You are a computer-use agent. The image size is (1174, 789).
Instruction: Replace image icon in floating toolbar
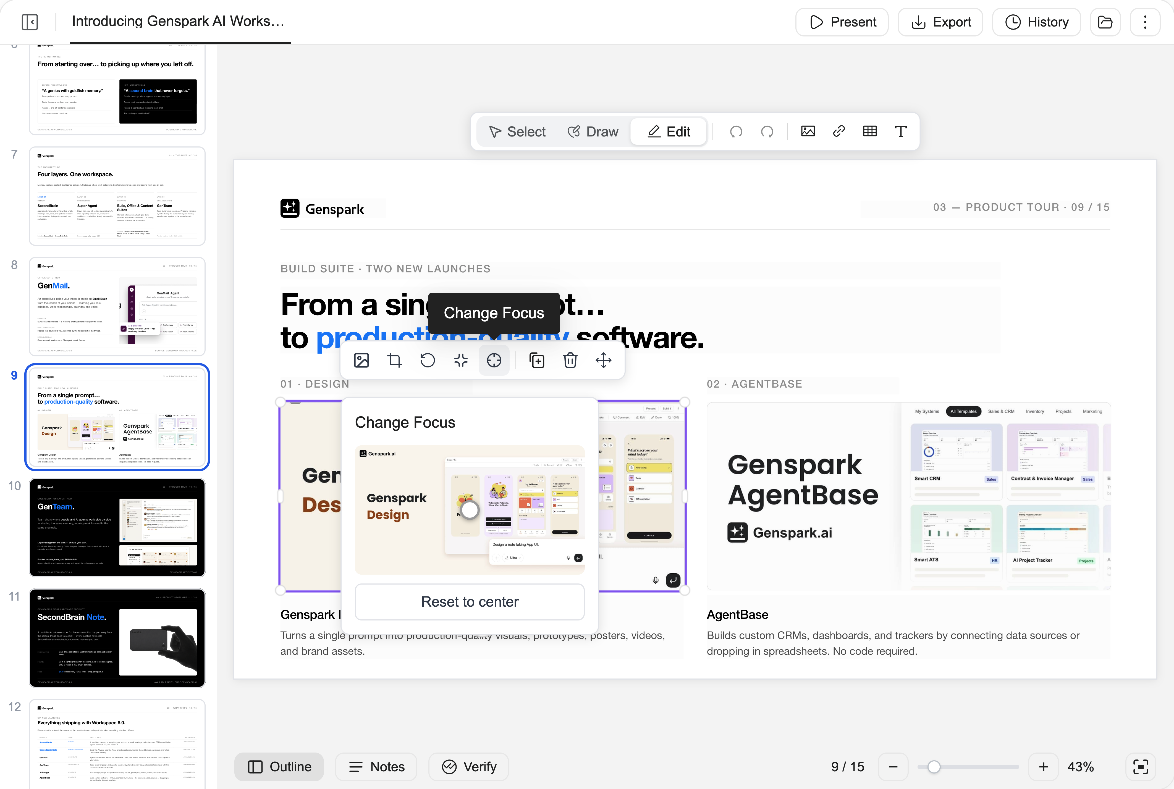click(361, 360)
